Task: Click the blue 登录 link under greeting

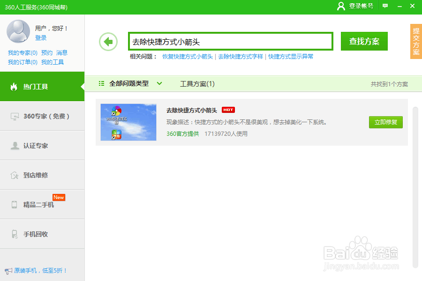Action: (x=41, y=37)
